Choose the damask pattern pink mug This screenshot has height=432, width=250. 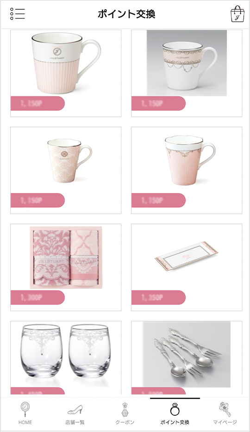coord(66,170)
